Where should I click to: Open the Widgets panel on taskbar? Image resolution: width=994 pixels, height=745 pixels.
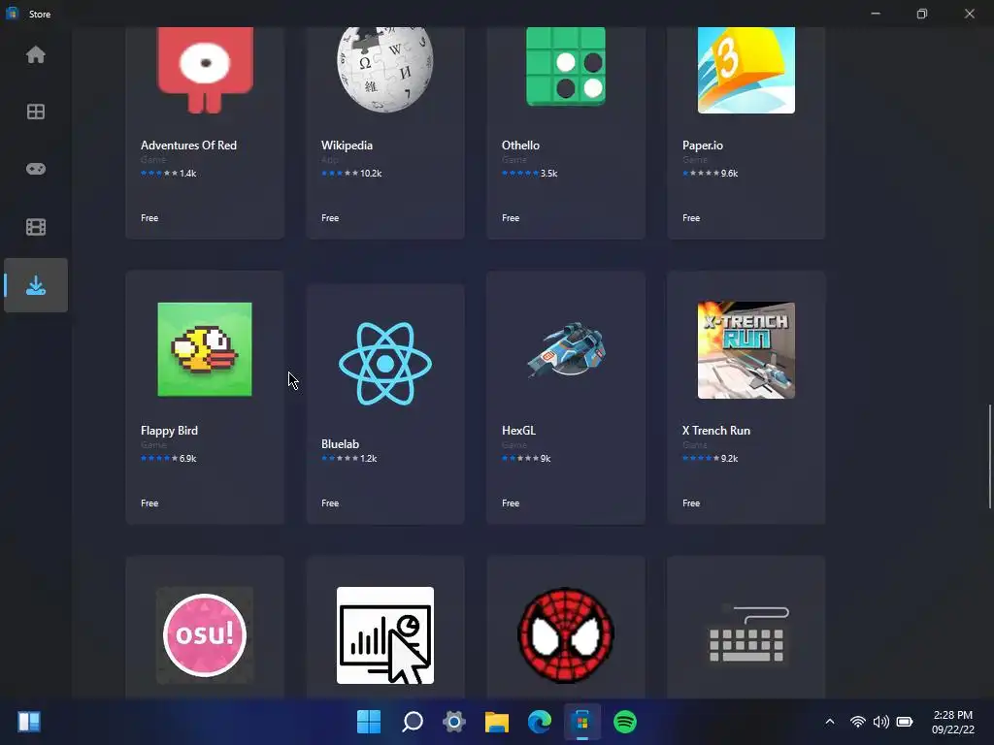click(x=29, y=722)
